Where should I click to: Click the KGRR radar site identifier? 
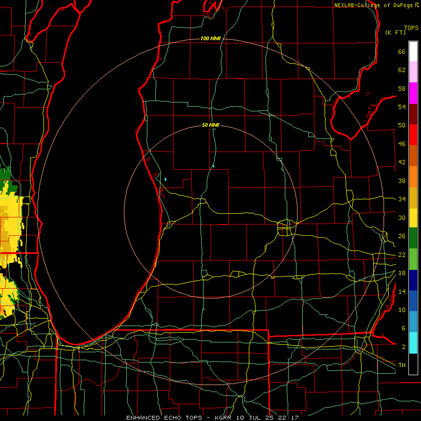(224, 418)
